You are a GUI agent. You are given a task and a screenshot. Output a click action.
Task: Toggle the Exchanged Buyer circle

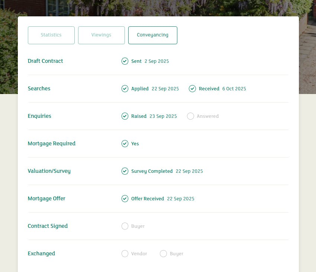tap(163, 254)
